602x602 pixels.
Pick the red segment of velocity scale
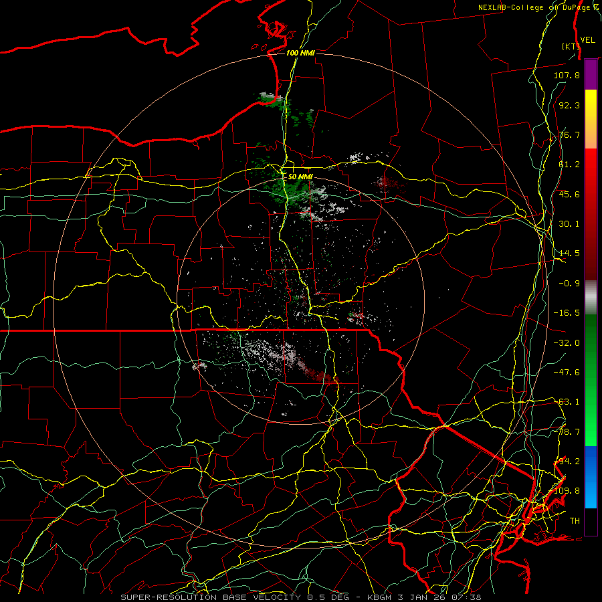591,214
